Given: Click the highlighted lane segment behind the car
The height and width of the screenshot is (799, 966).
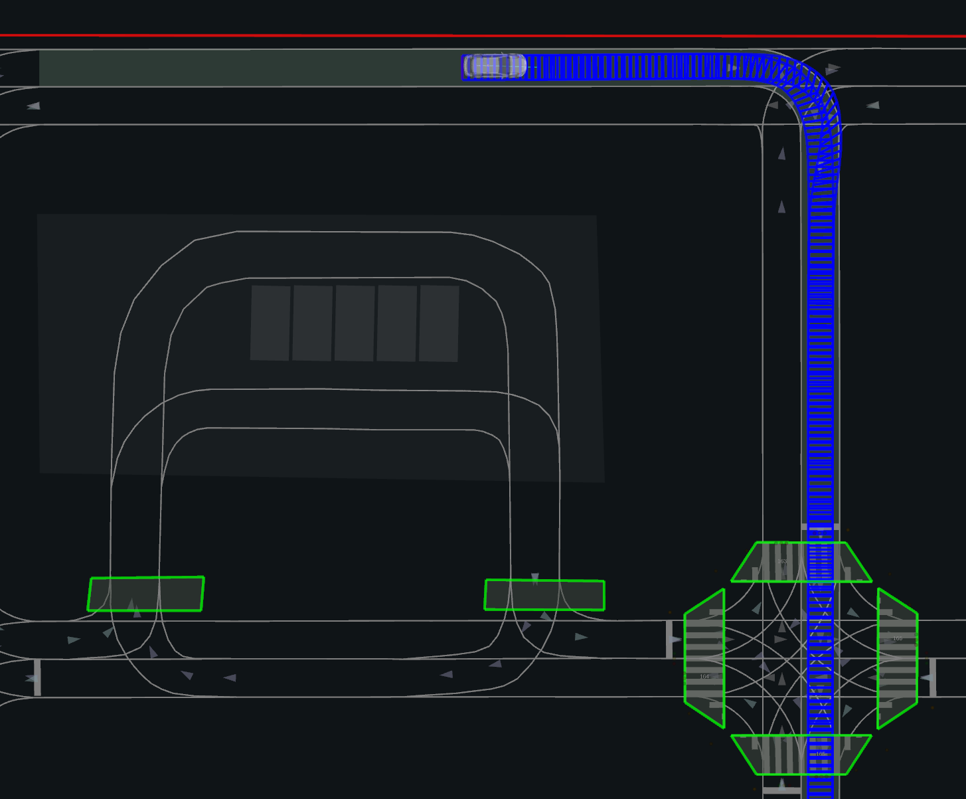Looking at the screenshot, I should (246, 68).
